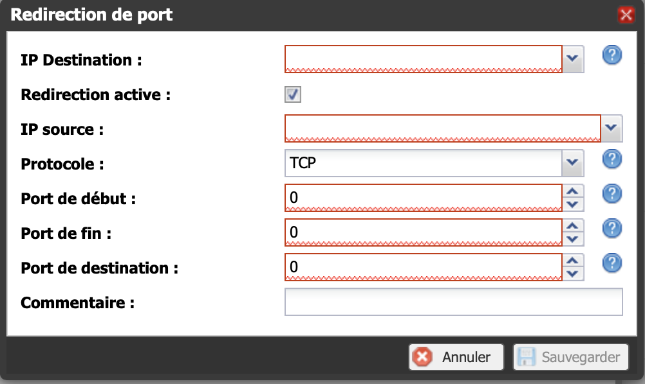Expand the IP Destination dropdown
The height and width of the screenshot is (384, 645).
[x=573, y=59]
